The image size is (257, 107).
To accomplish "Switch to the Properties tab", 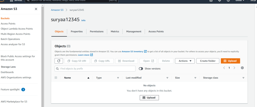I will 77,31.
